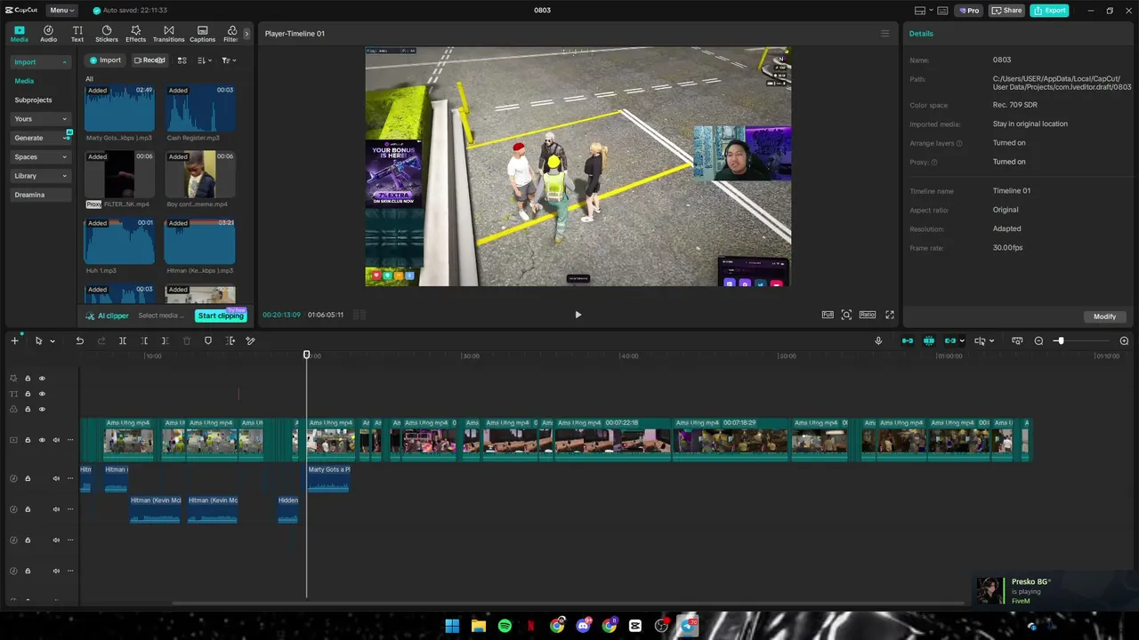Launch Netflix from the taskbar
The height and width of the screenshot is (640, 1139).
pos(531,626)
